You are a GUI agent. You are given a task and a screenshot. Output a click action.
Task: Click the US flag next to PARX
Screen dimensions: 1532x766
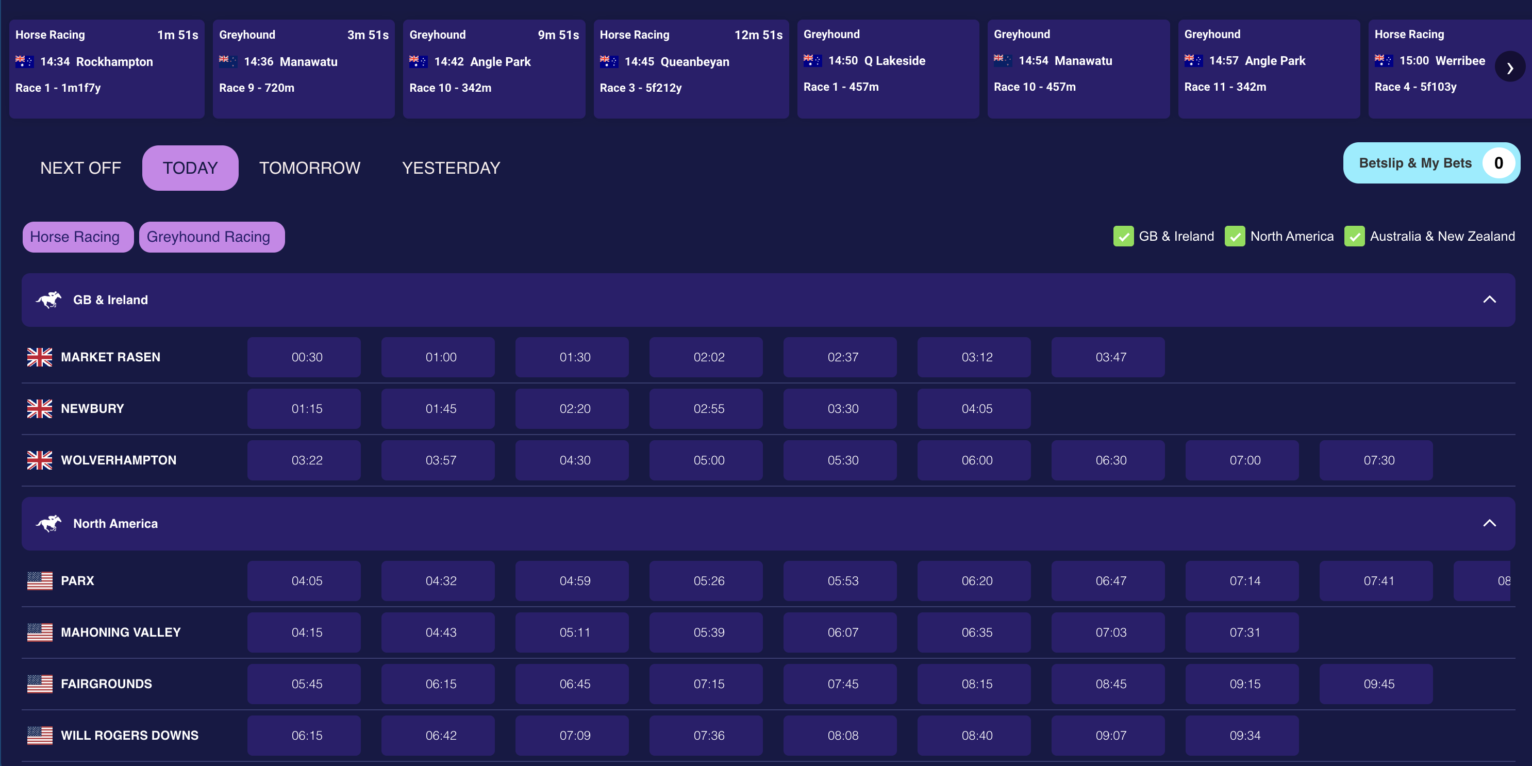[39, 581]
